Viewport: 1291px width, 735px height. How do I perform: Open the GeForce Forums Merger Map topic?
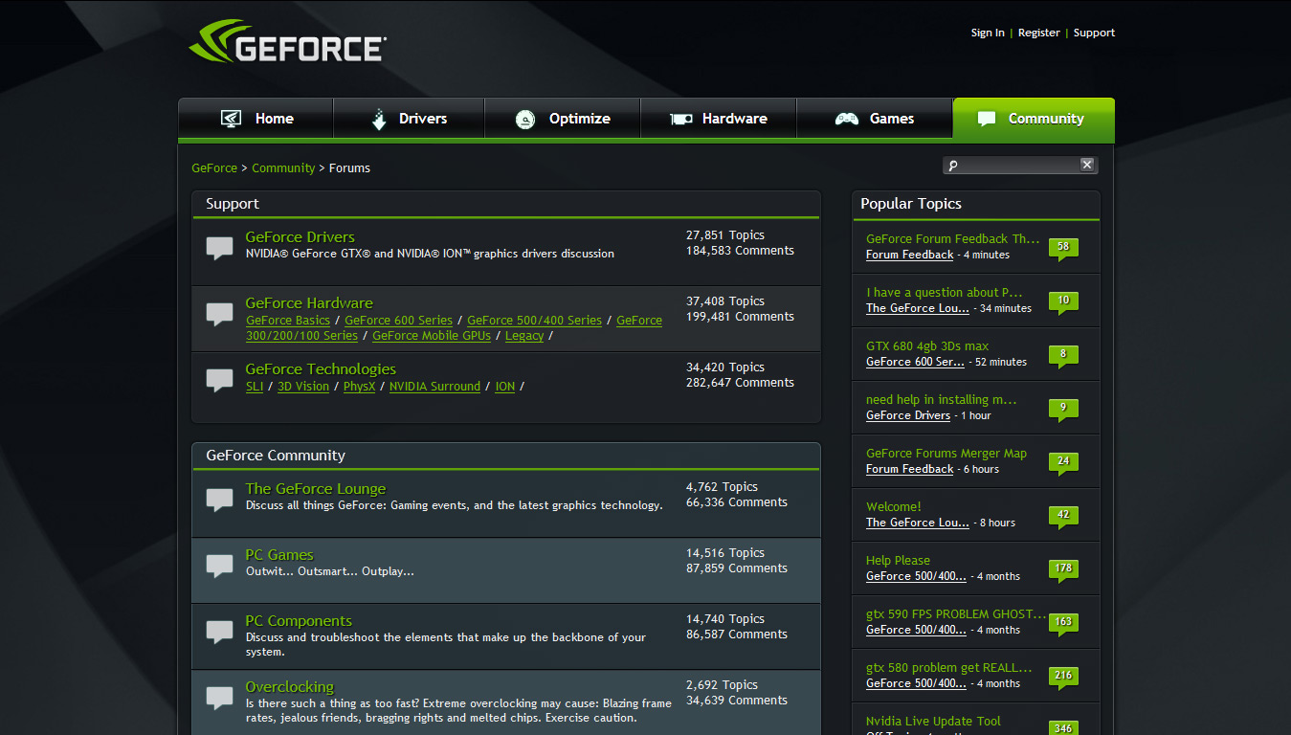pos(946,454)
